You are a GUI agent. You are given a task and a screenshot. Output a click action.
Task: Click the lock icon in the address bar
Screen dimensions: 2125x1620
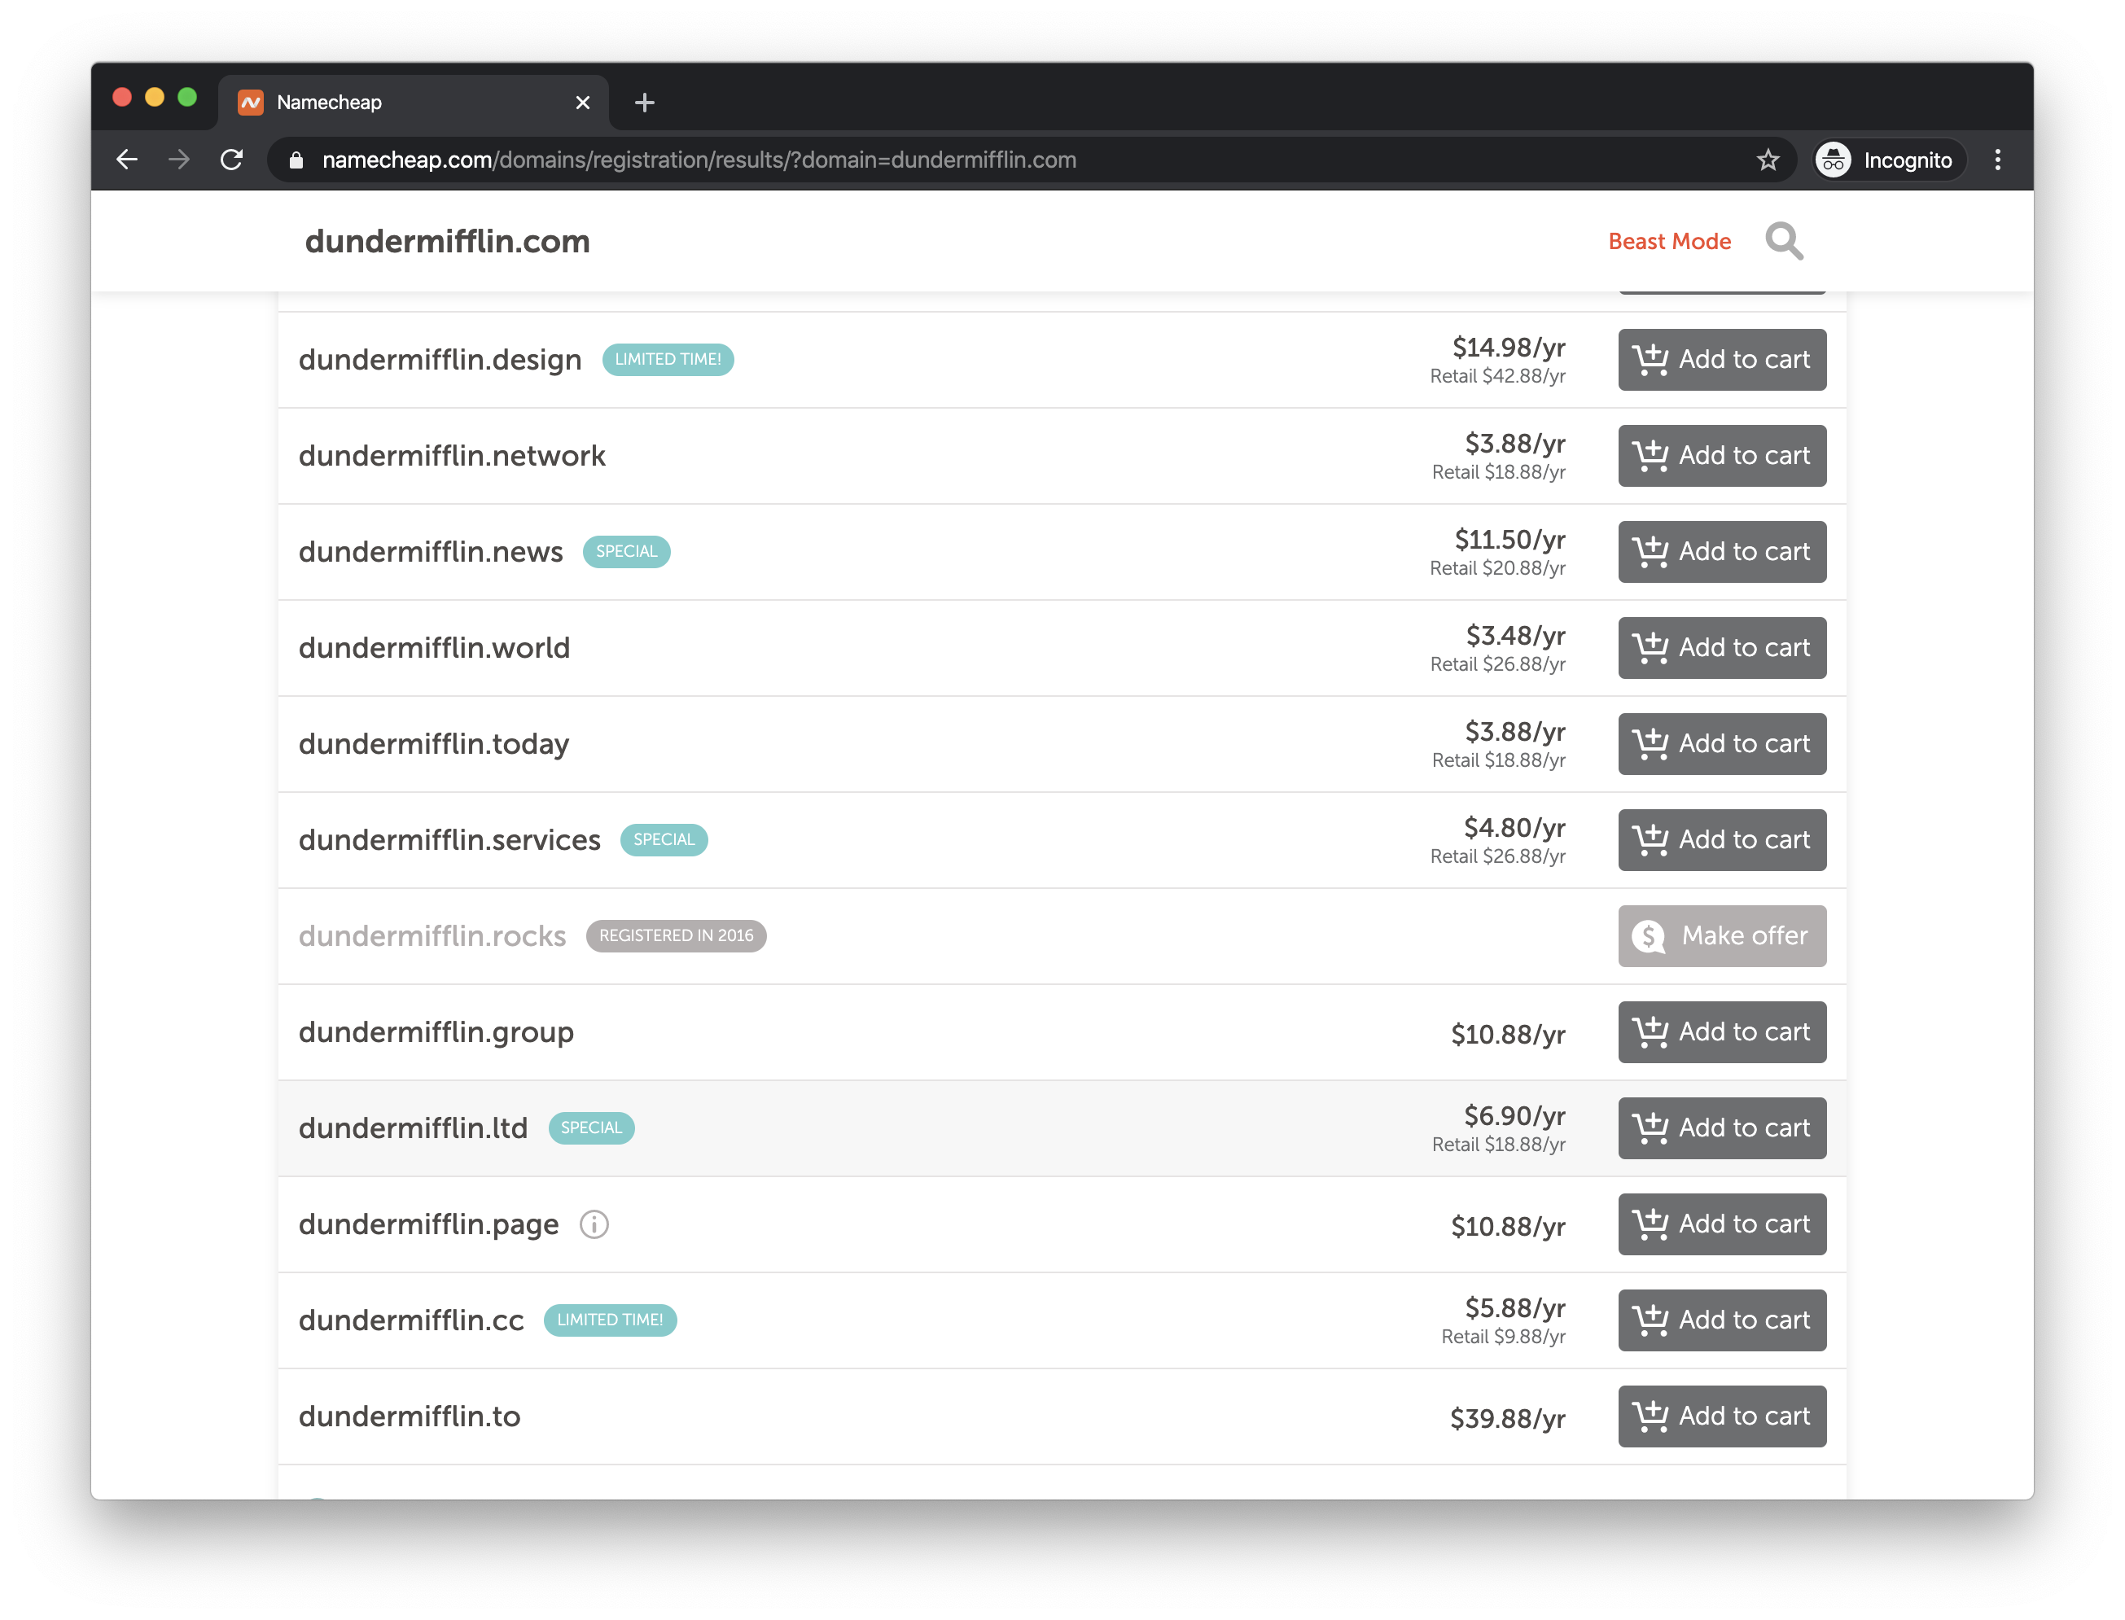(297, 160)
